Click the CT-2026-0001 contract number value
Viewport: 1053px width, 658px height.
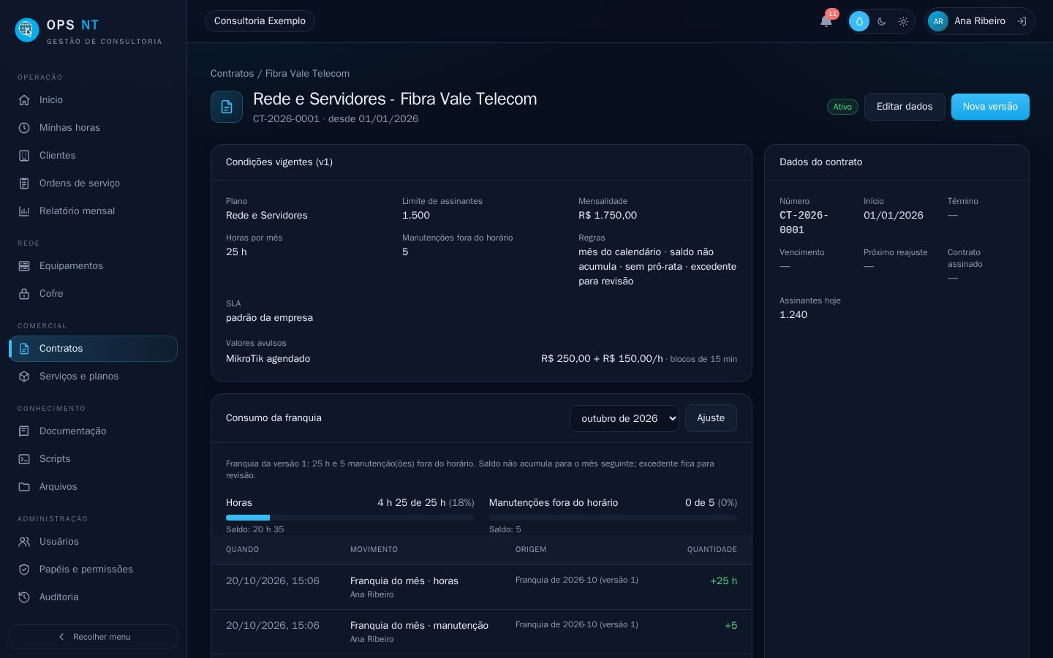(x=804, y=223)
